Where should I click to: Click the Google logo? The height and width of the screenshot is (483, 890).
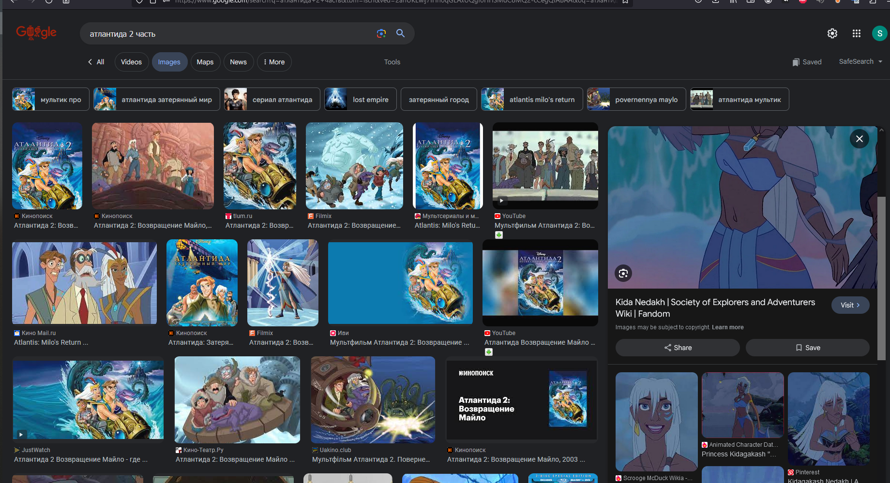coord(36,32)
